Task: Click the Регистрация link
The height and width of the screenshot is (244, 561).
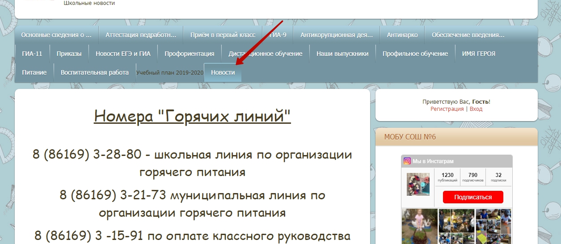Action: [x=447, y=109]
